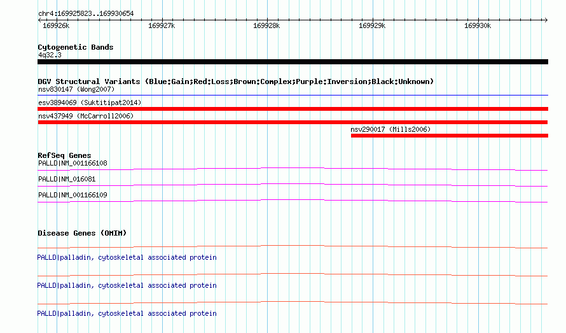Click the red nsv437949 loss bar
566x333 pixels.
pyautogui.click(x=293, y=122)
